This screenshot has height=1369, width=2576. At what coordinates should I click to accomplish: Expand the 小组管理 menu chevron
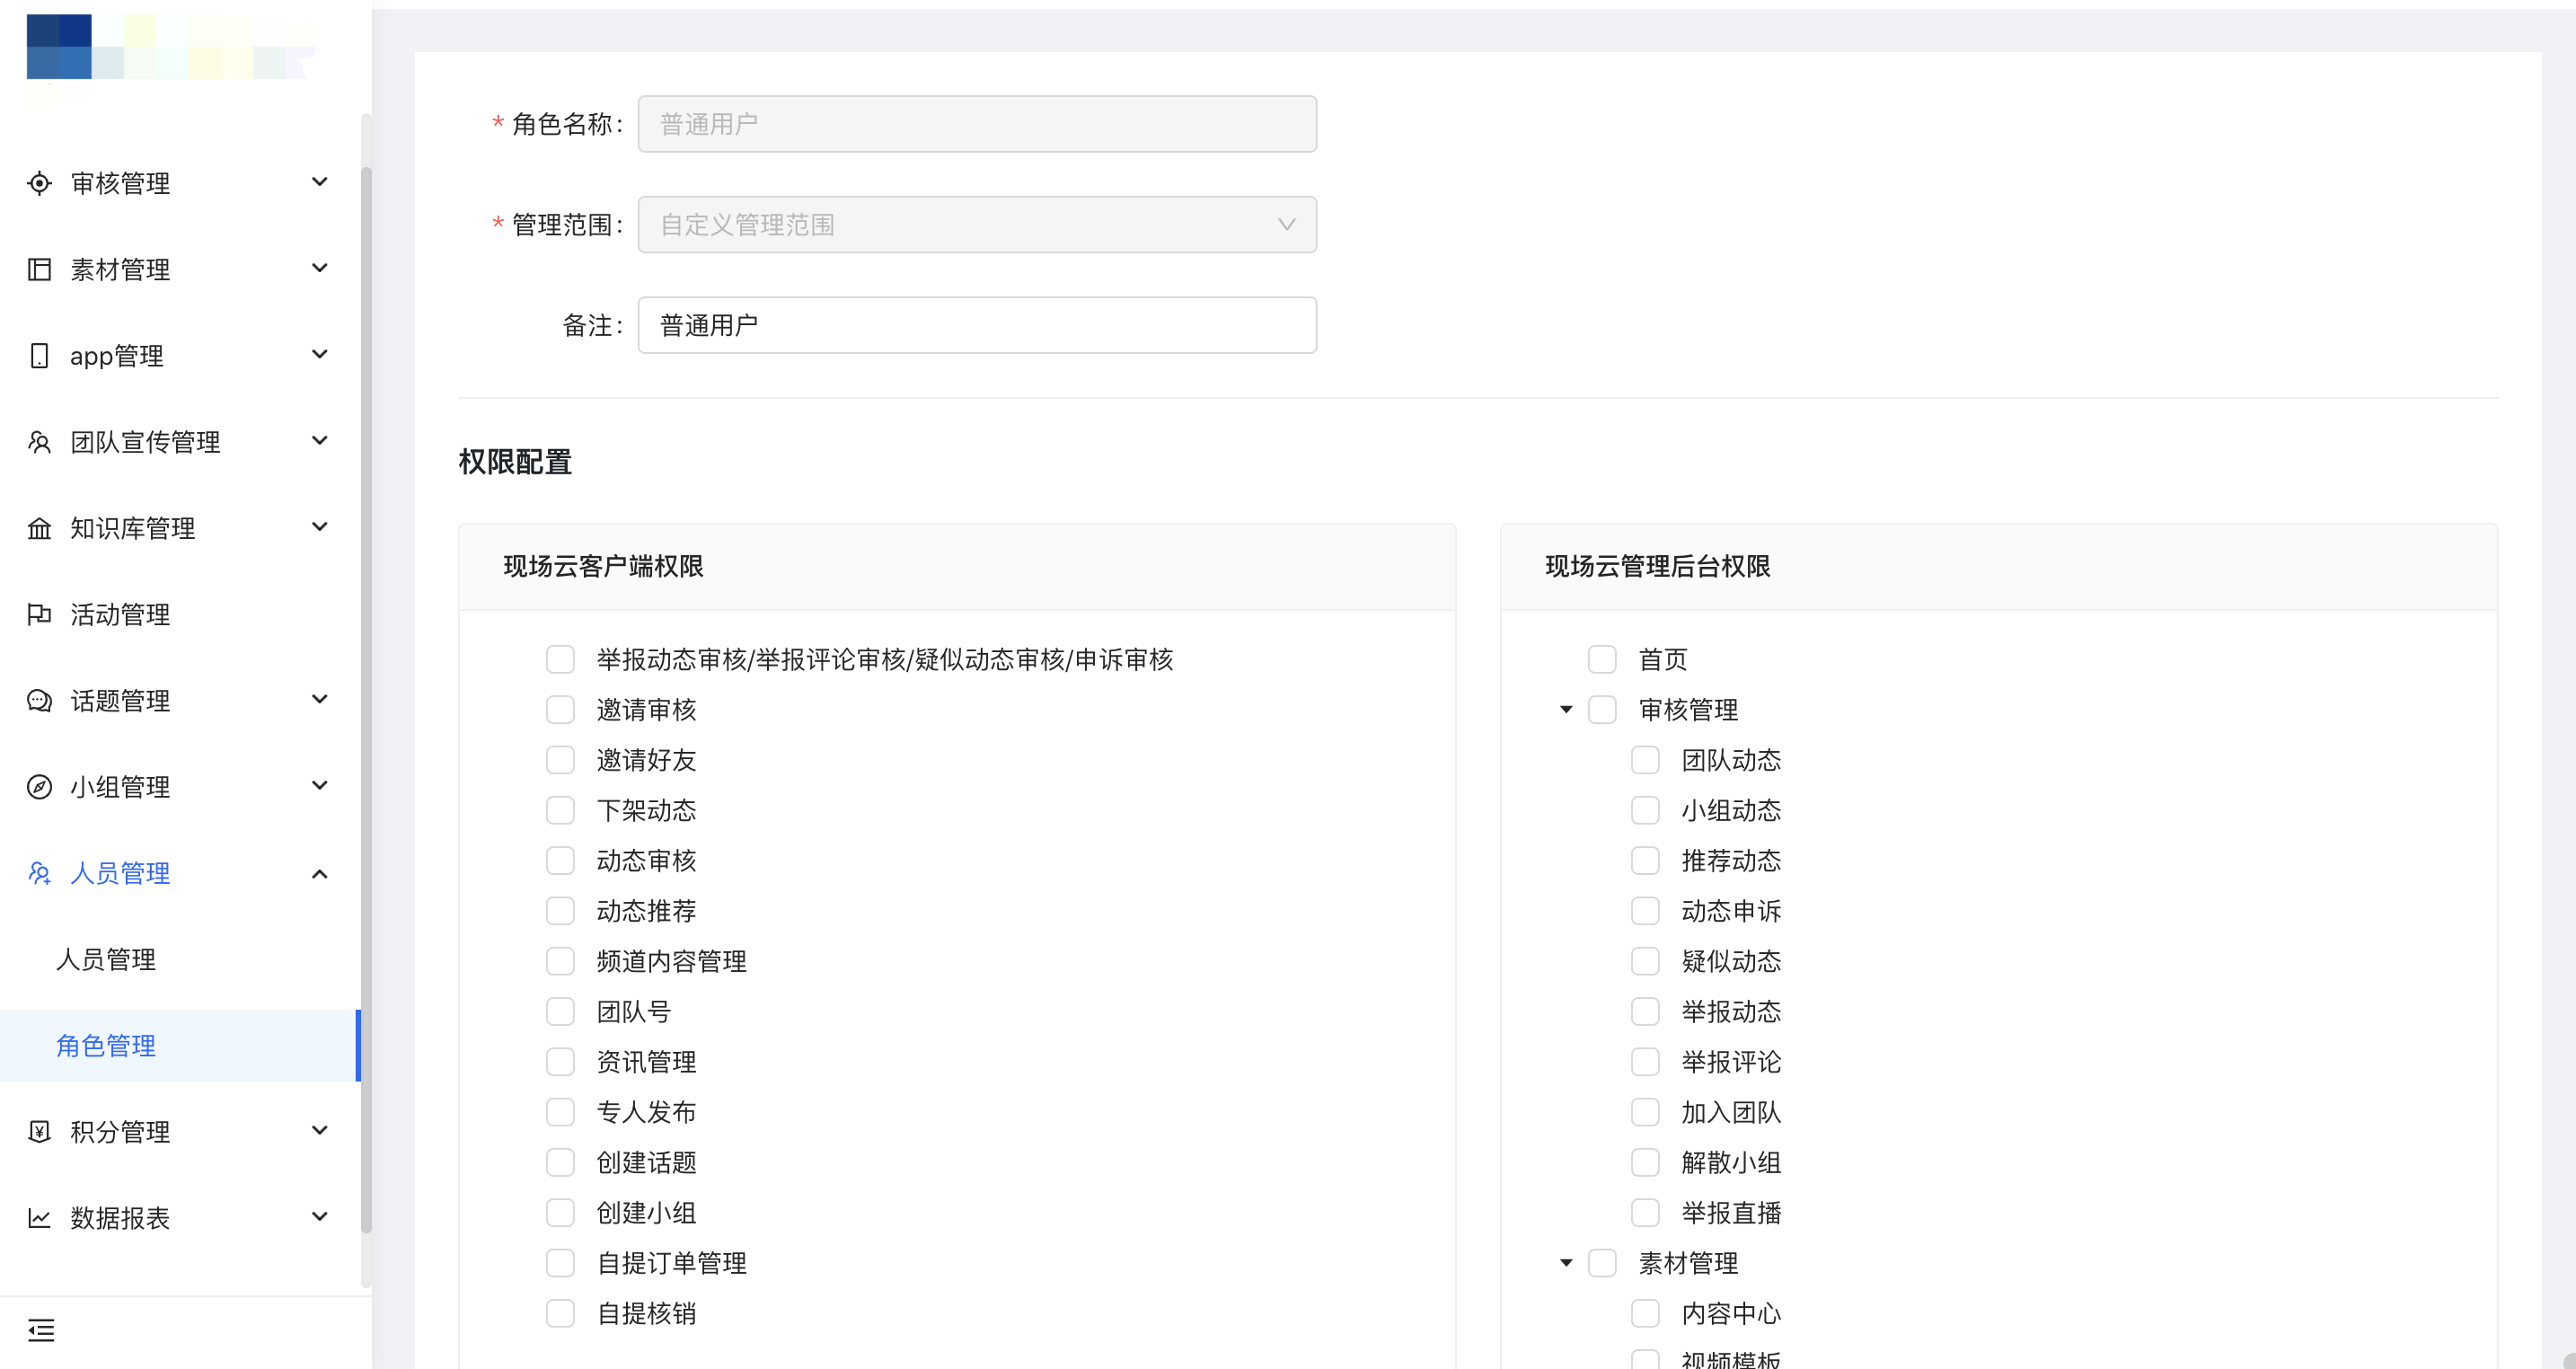320,785
